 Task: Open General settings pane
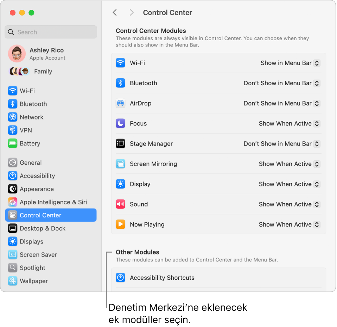click(x=51, y=162)
